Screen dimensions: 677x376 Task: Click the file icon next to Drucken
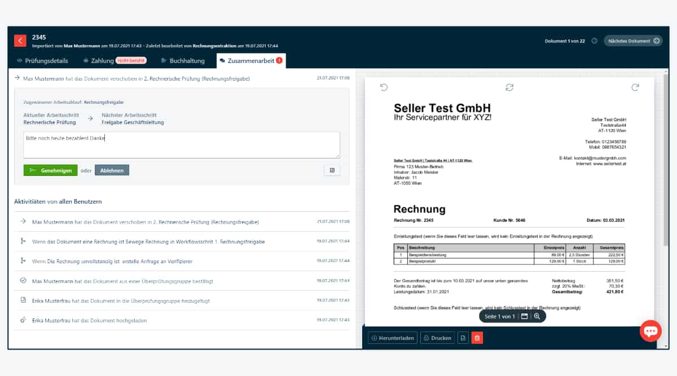point(463,338)
